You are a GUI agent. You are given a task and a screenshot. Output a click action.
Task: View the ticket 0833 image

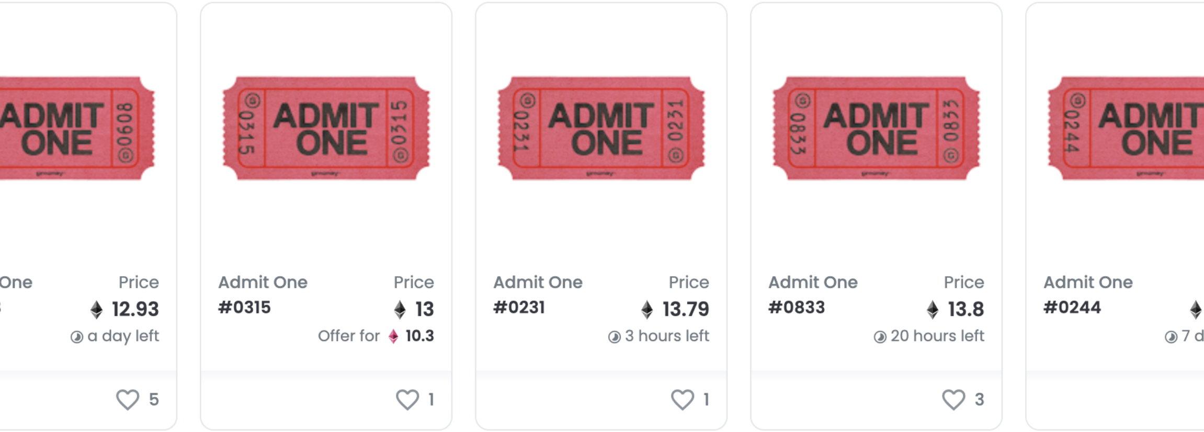coord(877,128)
